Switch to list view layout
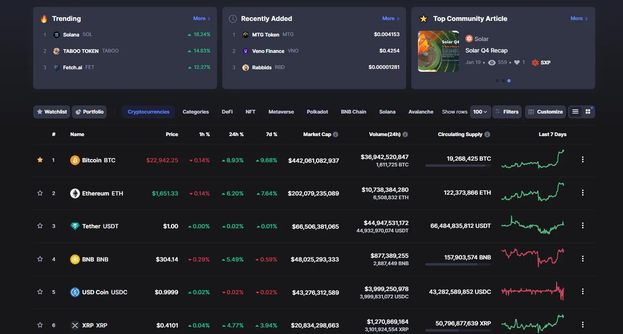This screenshot has width=623, height=334. (575, 111)
